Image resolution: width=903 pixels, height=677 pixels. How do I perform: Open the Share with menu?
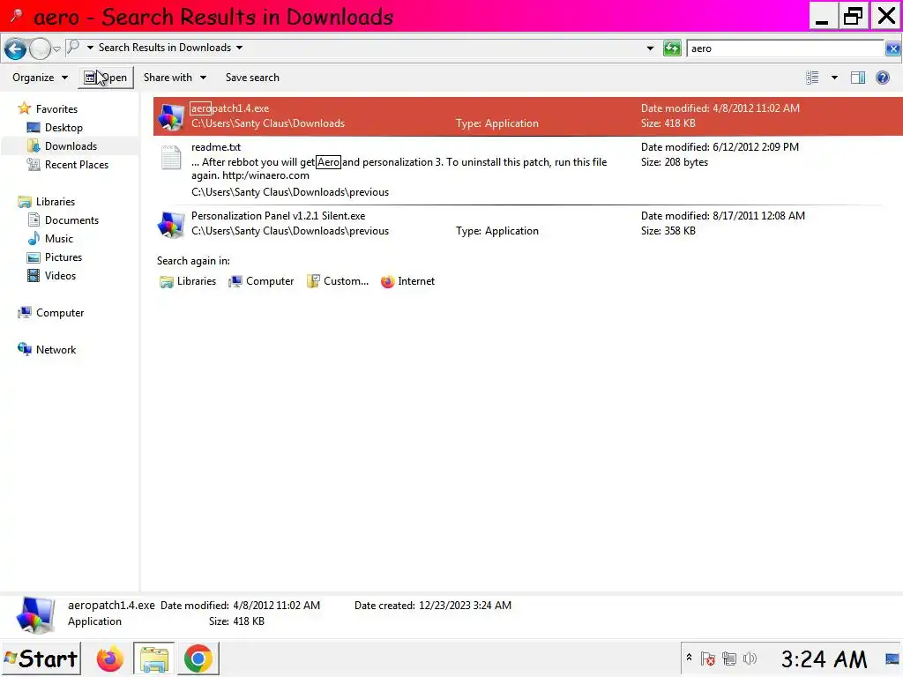tap(175, 78)
